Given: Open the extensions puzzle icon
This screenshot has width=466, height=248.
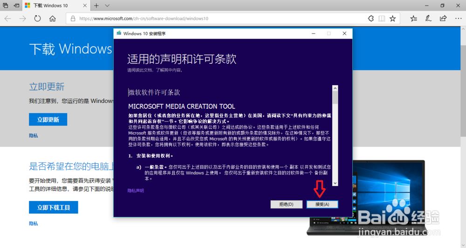Looking at the screenshot, I should (x=370, y=19).
